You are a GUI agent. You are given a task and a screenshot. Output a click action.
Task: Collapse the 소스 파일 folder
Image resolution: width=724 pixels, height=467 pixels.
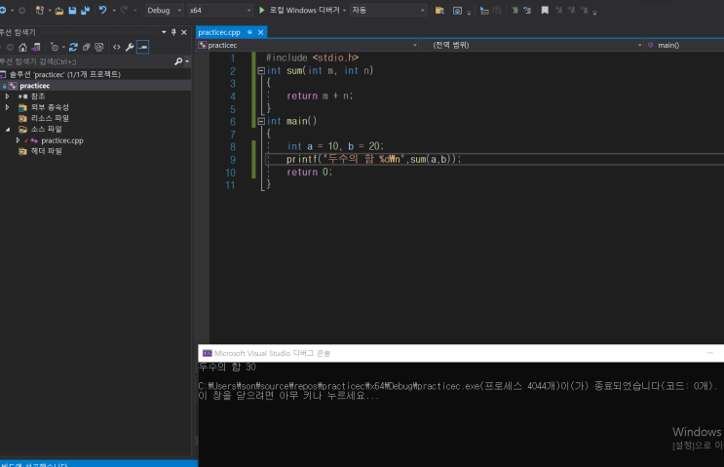pyautogui.click(x=7, y=130)
